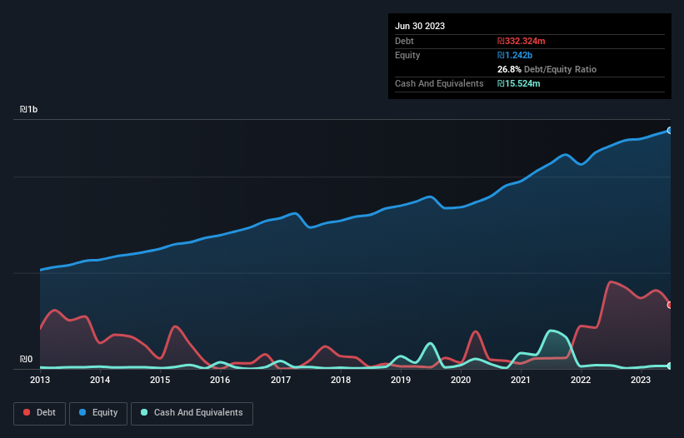Click the 2014 x-axis label
Image resolution: width=684 pixels, height=438 pixels.
coord(100,380)
